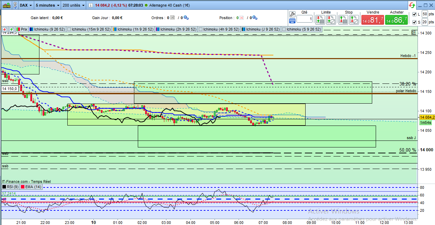Click the 'IT-Finance.com - Temps Réel' text
Viewport: 435px width, 225px height.
click(x=26, y=182)
